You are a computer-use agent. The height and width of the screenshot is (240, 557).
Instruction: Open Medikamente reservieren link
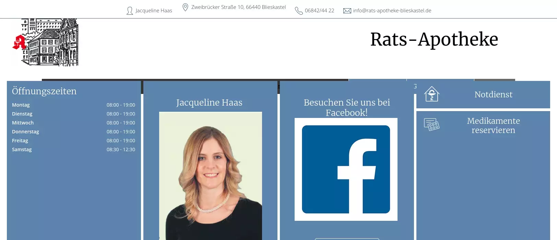(493, 125)
